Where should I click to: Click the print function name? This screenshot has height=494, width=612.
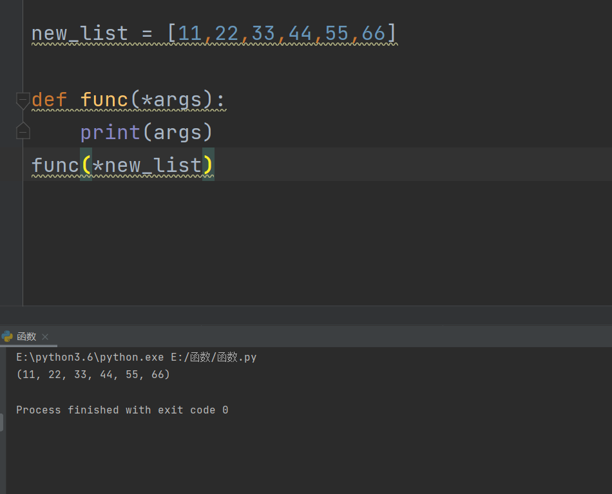(110, 132)
